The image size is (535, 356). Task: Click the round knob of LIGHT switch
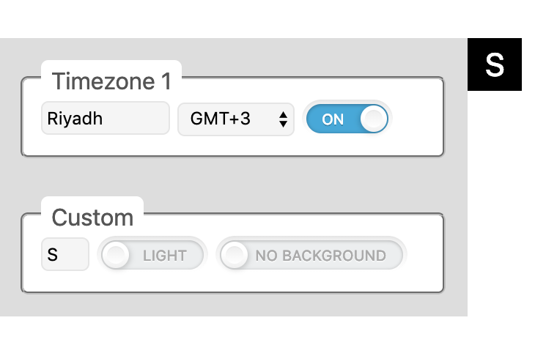pos(117,256)
